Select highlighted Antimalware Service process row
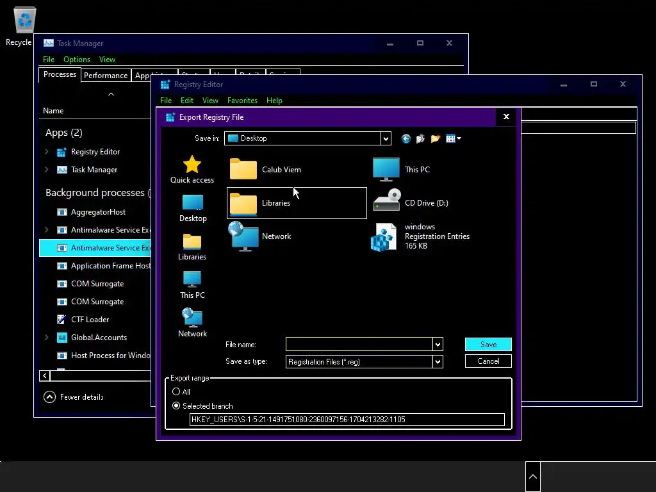Viewport: 656px width, 492px height. click(95, 248)
